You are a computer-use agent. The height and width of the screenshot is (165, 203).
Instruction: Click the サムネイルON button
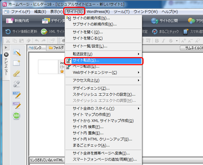(x=192, y=48)
